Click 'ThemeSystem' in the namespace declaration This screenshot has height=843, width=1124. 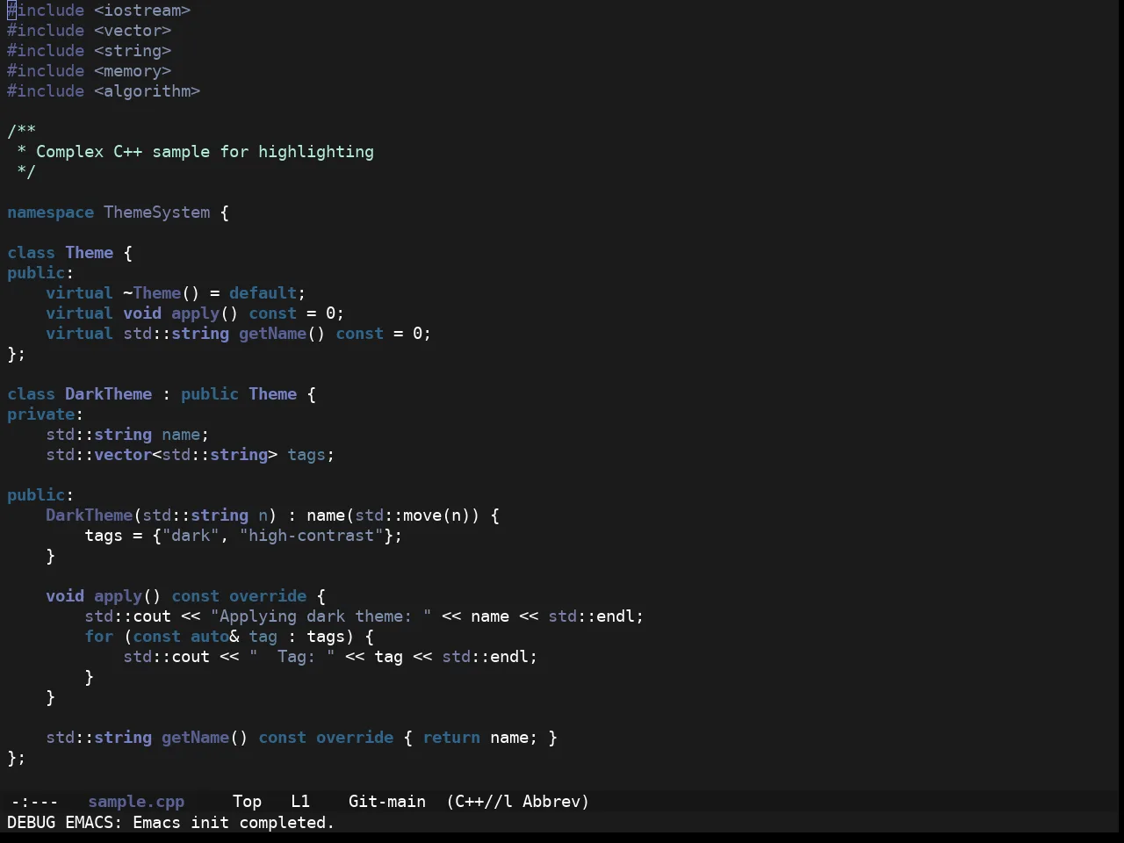click(157, 213)
